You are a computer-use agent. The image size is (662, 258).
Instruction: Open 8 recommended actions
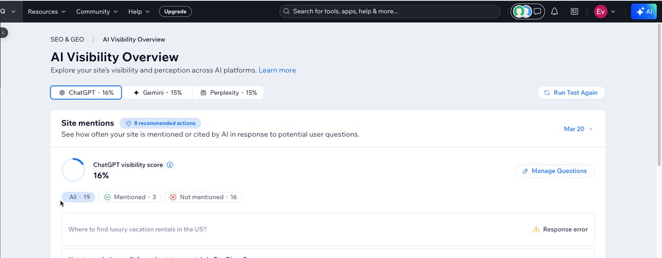160,123
